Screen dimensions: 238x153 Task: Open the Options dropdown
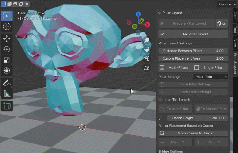[227, 4]
